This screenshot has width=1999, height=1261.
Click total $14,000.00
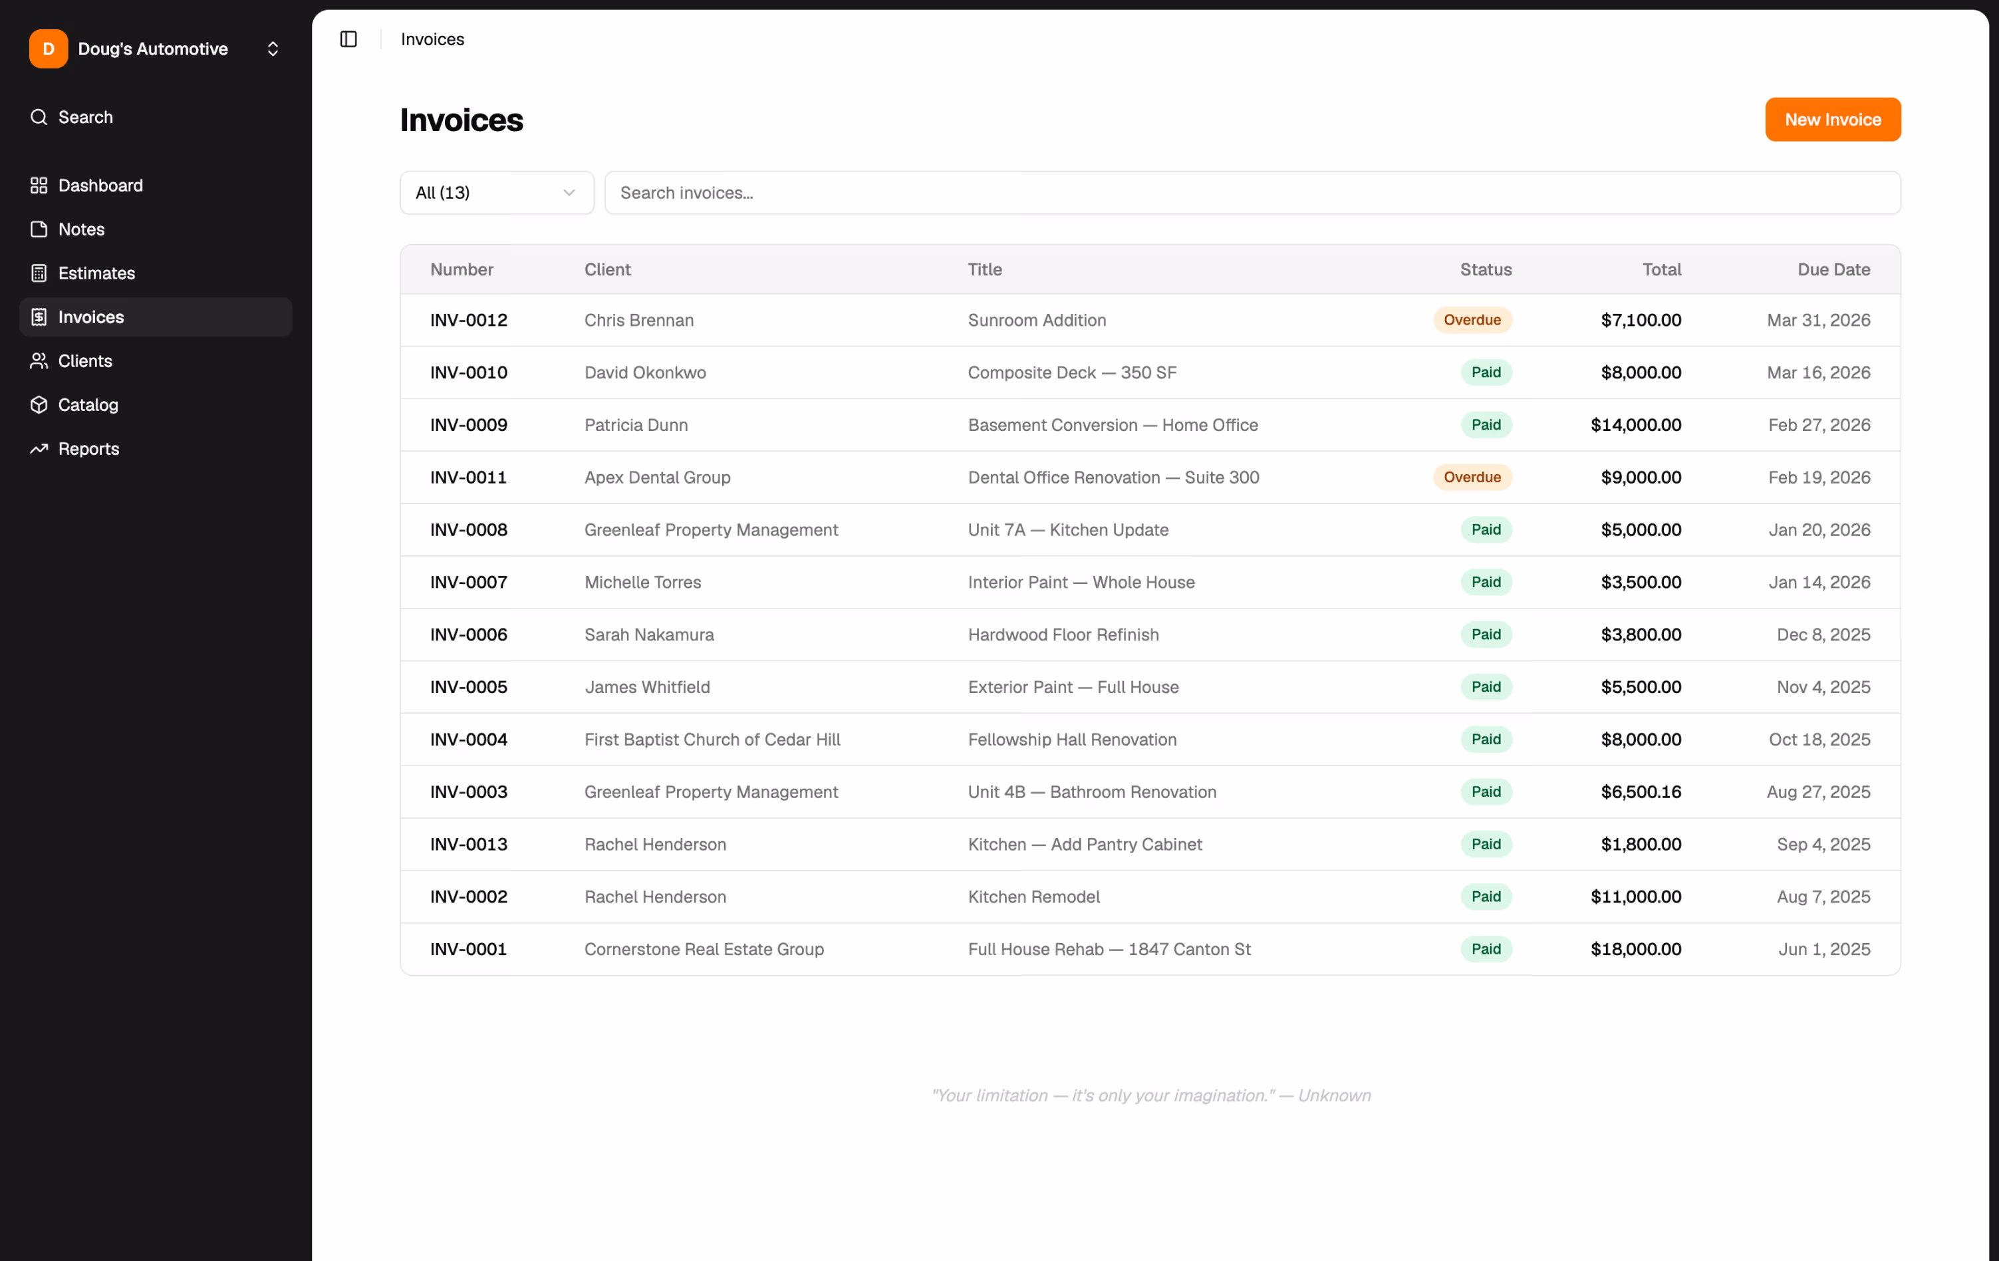pos(1635,425)
